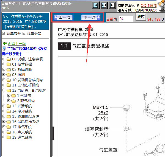Click the blue manual title banner
Viewport: 165px width, 157px height.
[x=25, y=21]
